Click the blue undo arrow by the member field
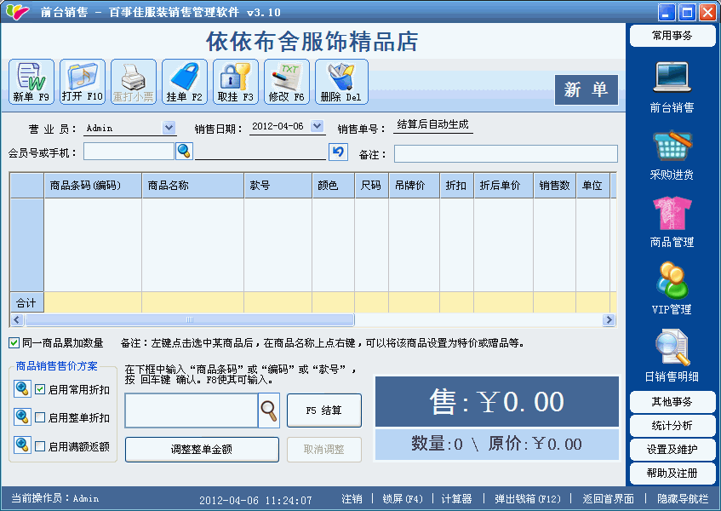 [x=338, y=152]
